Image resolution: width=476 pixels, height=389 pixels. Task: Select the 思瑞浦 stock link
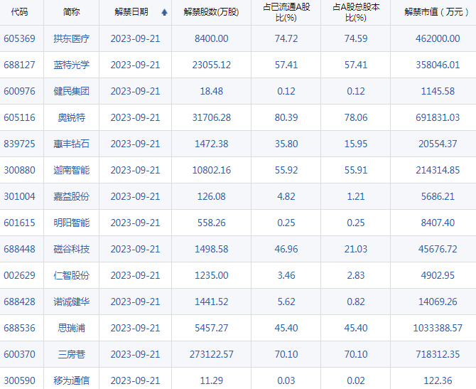click(71, 328)
